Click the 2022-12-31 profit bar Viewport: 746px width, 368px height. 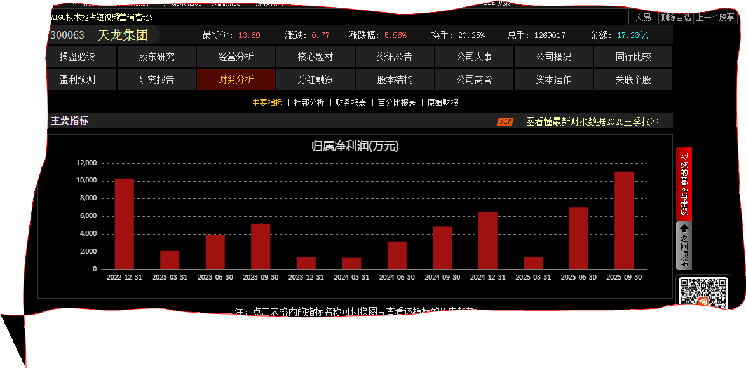124,224
